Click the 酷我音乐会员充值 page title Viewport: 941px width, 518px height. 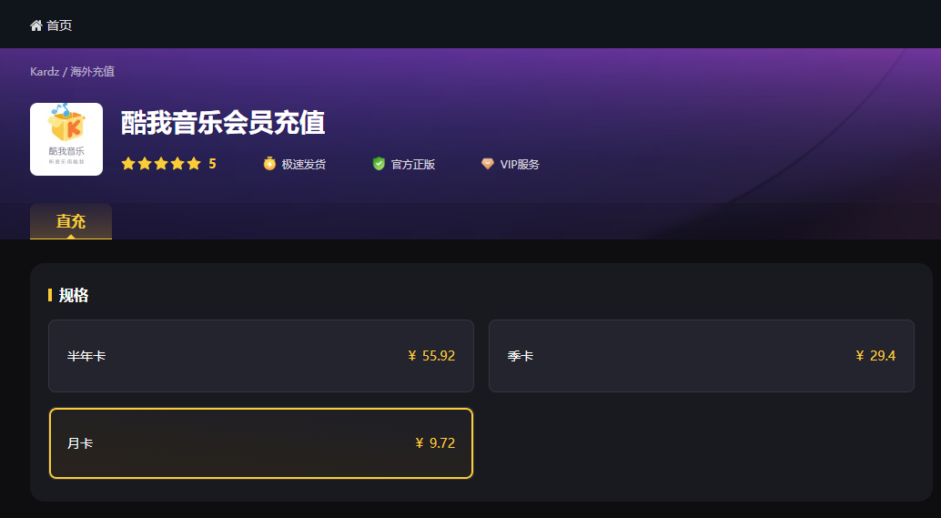pyautogui.click(x=223, y=123)
